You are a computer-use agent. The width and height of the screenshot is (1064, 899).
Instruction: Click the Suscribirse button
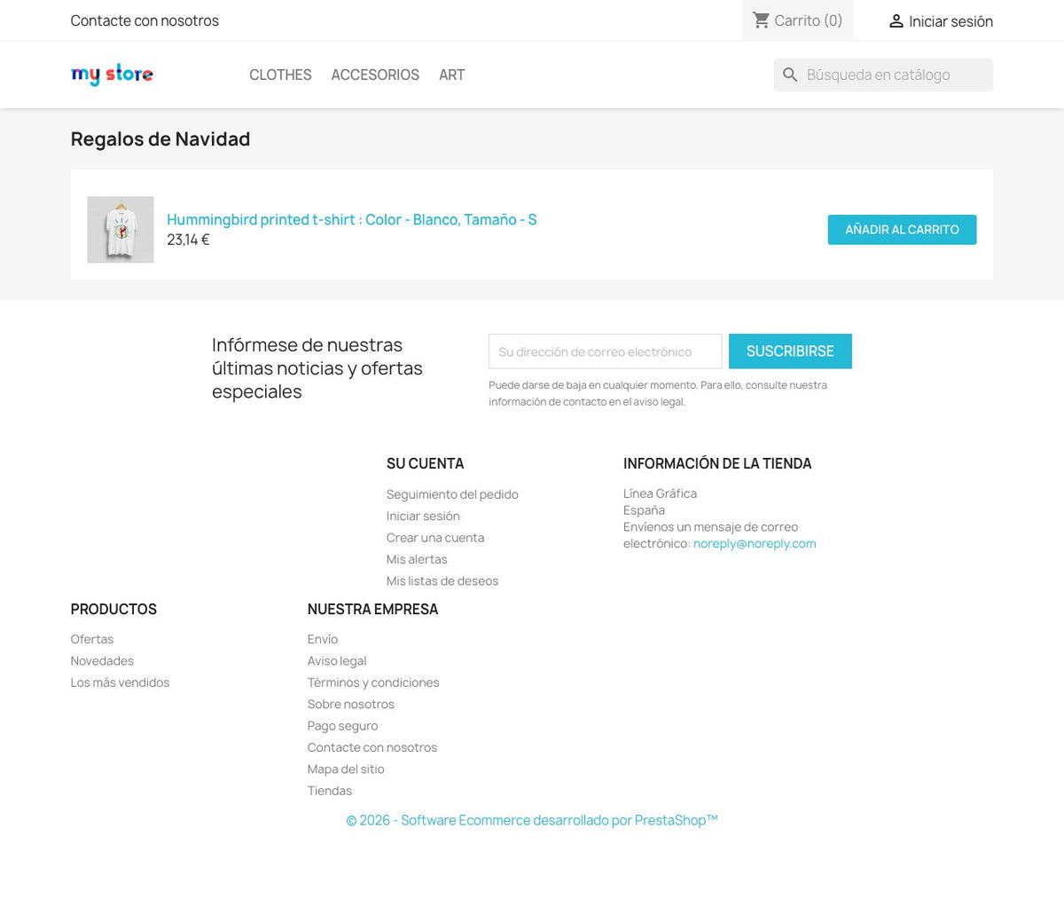tap(790, 351)
